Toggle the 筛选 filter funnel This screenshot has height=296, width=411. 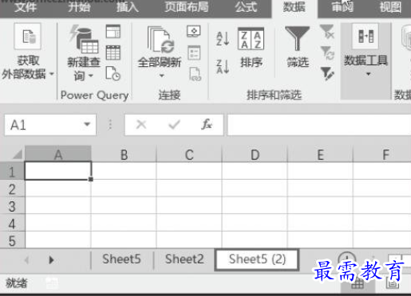(297, 39)
